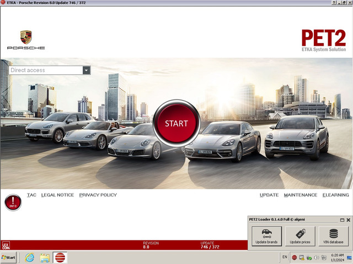Close the PET2 Loader panel
353x264 pixels.
coord(348,220)
